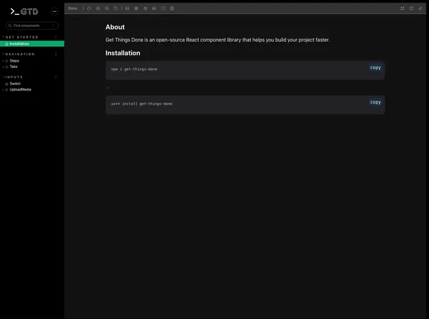
Task: Copy the canvas link with the chain icon
Action: (x=420, y=8)
